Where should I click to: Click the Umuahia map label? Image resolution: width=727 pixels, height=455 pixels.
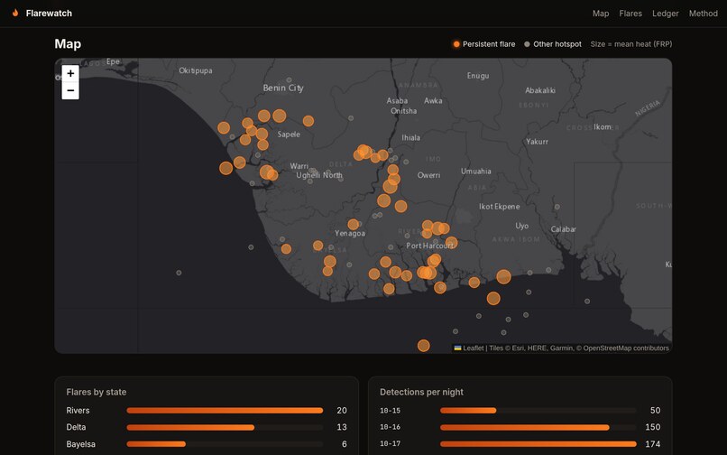point(475,172)
